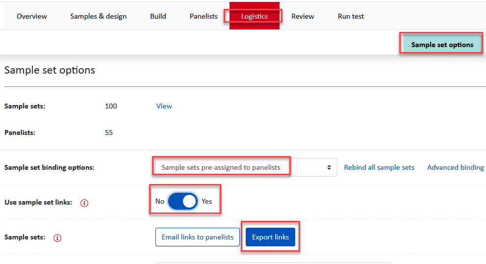
Task: Switch to the Run test tab
Action: pyautogui.click(x=351, y=16)
